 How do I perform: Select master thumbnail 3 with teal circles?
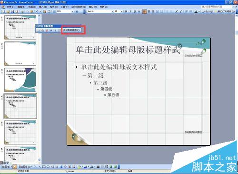(20, 80)
